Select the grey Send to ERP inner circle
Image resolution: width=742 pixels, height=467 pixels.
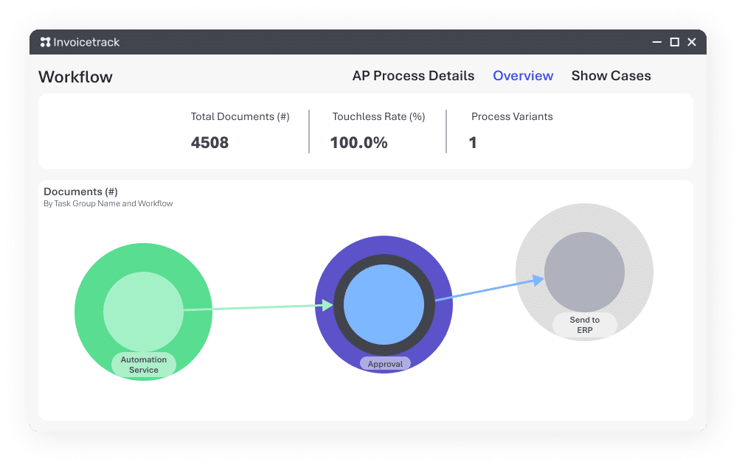pyautogui.click(x=584, y=270)
